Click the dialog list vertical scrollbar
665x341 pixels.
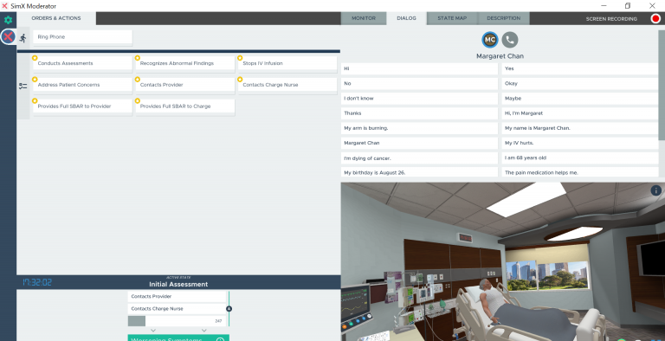[662, 85]
